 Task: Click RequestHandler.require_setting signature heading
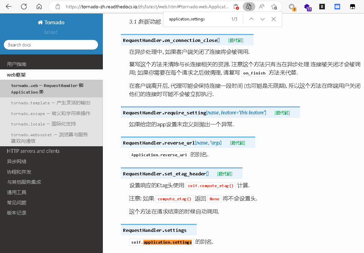(x=195, y=113)
